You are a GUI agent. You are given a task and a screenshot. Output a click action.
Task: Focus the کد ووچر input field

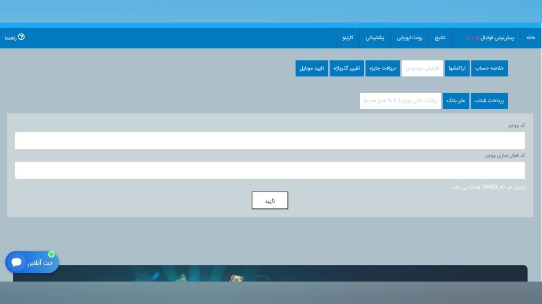[270, 141]
